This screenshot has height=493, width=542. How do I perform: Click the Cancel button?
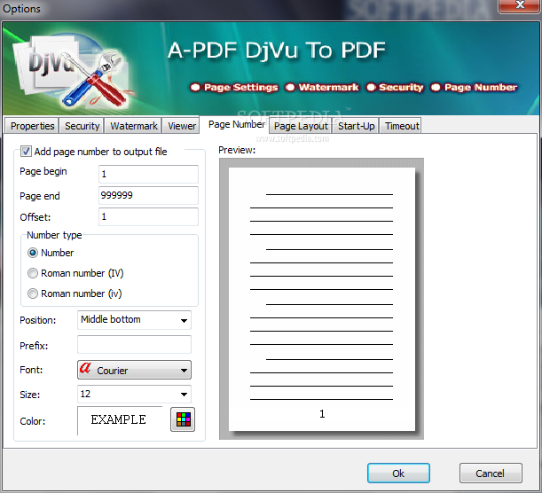(x=491, y=473)
